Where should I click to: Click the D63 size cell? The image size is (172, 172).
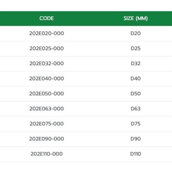[x=136, y=109]
